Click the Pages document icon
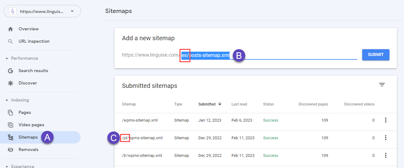The width and height of the screenshot is (404, 168). click(x=11, y=113)
